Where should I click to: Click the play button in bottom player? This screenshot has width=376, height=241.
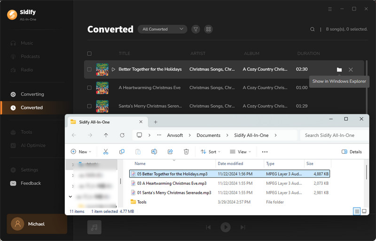(226, 227)
